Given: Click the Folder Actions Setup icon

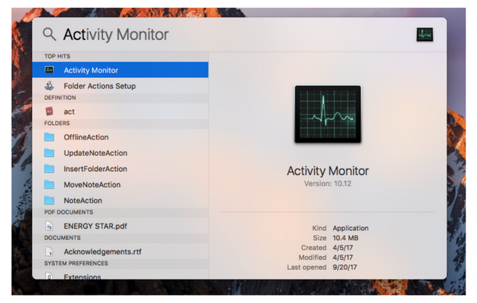Looking at the screenshot, I should (49, 86).
